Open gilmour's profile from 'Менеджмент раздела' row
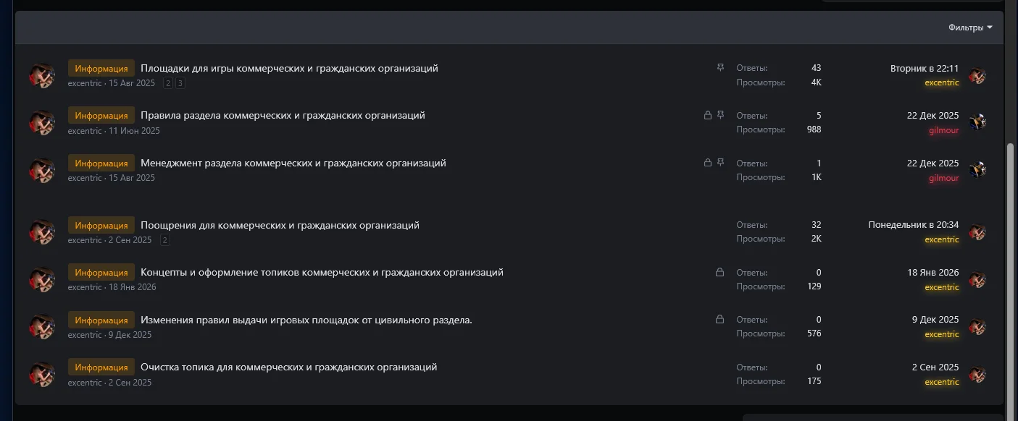Screen dimensions: 1018x421 coord(943,178)
